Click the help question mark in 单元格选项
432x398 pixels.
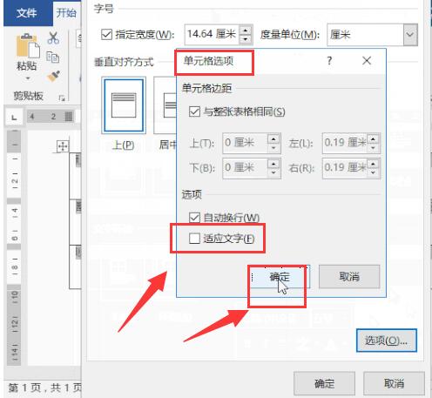(x=329, y=61)
